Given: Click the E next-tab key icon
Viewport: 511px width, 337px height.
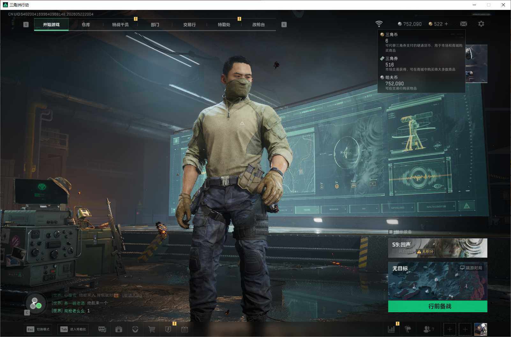Looking at the screenshot, I should (284, 25).
